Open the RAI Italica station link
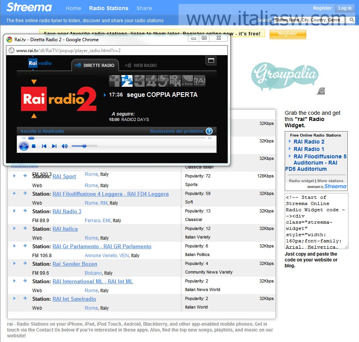This screenshot has height=342, width=359. pos(65,229)
